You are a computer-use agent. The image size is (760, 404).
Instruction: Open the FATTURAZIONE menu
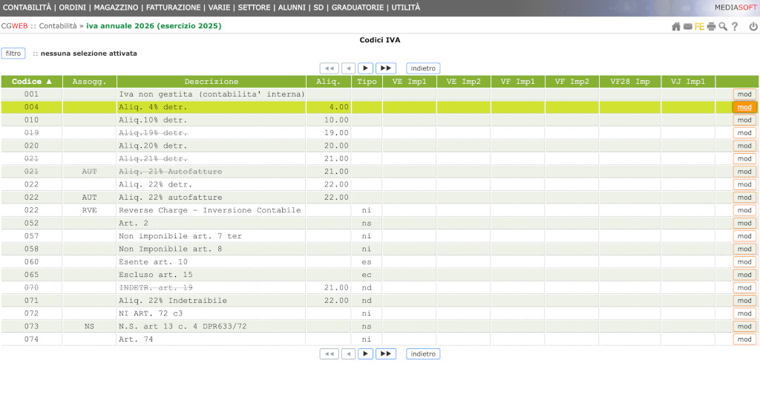pos(173,7)
